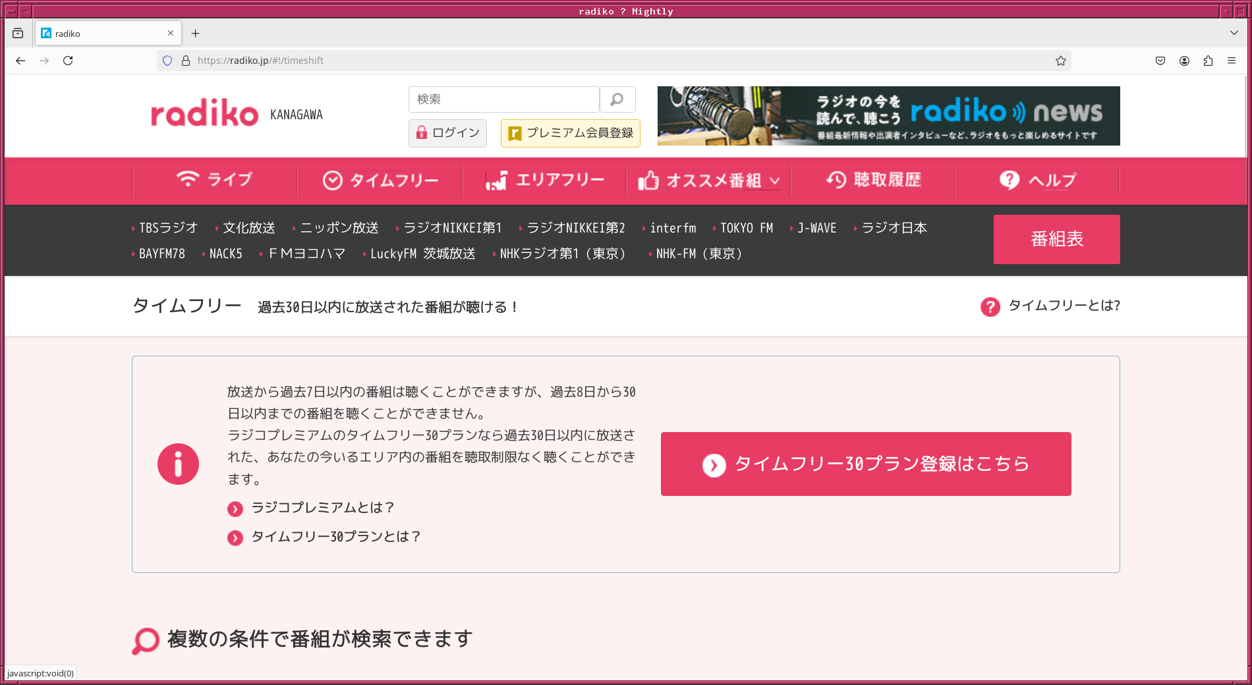
Task: Click タイムフリー30プラン登録はこちら button
Action: [866, 464]
